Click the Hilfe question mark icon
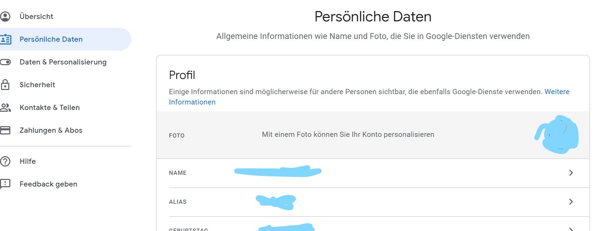Image resolution: width=598 pixels, height=231 pixels. point(6,161)
